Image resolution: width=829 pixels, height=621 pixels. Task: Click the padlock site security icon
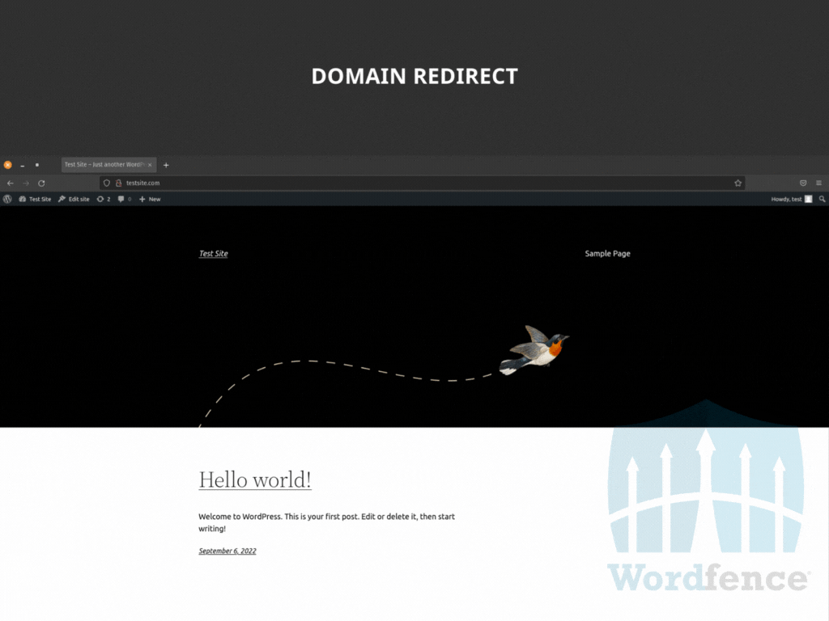click(x=118, y=184)
